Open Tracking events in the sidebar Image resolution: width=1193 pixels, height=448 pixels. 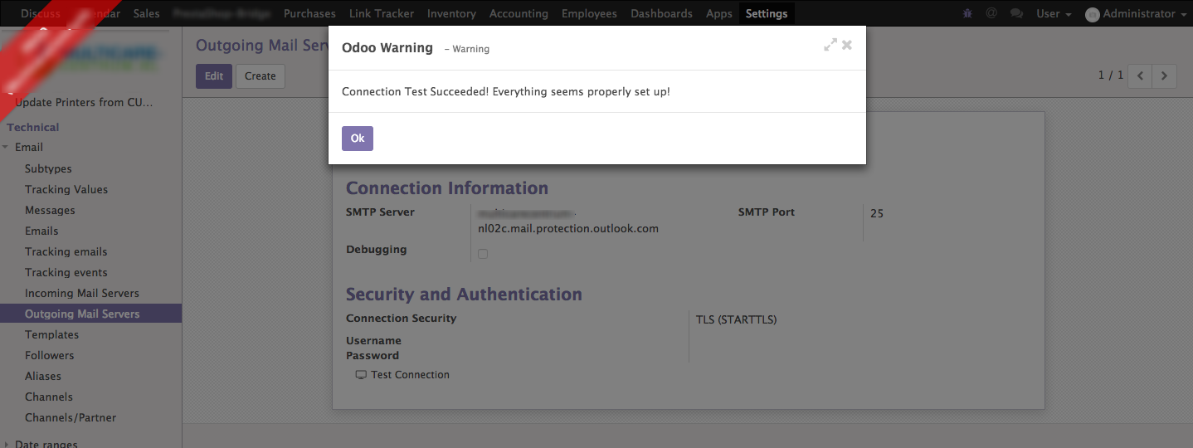coord(66,272)
